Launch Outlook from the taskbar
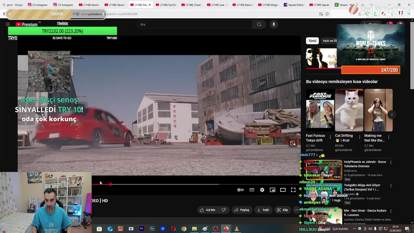This screenshot has height=233, width=414. pyautogui.click(x=110, y=229)
